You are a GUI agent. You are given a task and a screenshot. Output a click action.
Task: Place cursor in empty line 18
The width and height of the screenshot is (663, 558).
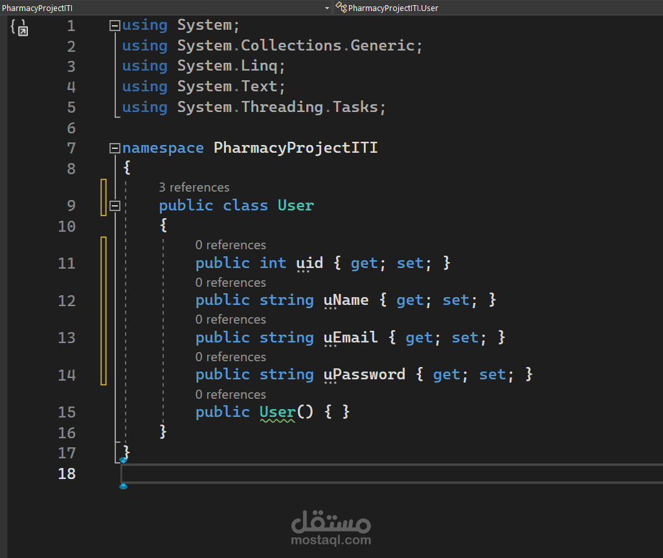(392, 473)
